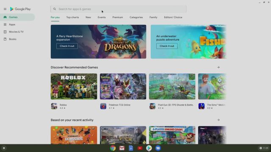Viewport: 271px width, 152px height.
Task: Switch to the Categories tab
Action: 136,17
